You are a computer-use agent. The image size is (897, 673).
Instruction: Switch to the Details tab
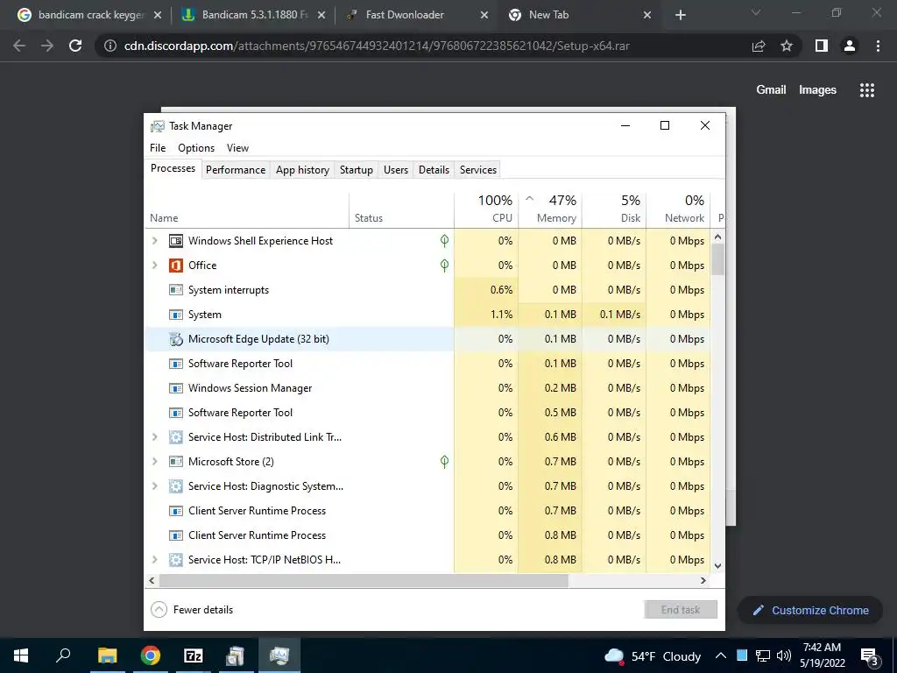pyautogui.click(x=434, y=170)
